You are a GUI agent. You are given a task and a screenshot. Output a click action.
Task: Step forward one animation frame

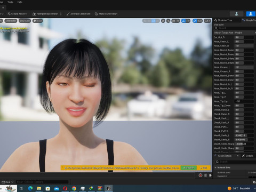click(210, 175)
